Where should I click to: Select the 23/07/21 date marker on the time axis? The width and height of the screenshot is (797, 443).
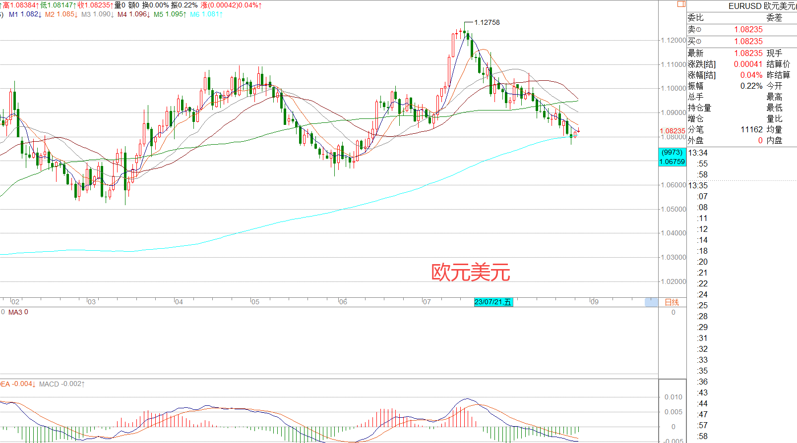click(x=493, y=302)
